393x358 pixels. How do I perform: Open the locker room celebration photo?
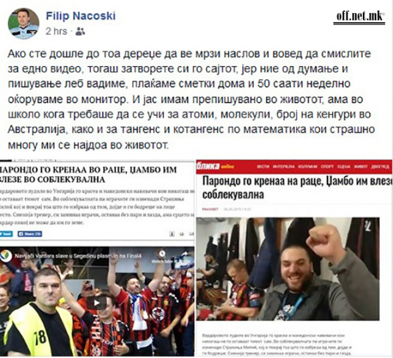coord(288,269)
